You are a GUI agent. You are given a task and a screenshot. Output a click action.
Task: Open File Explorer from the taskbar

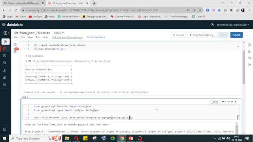(67, 138)
